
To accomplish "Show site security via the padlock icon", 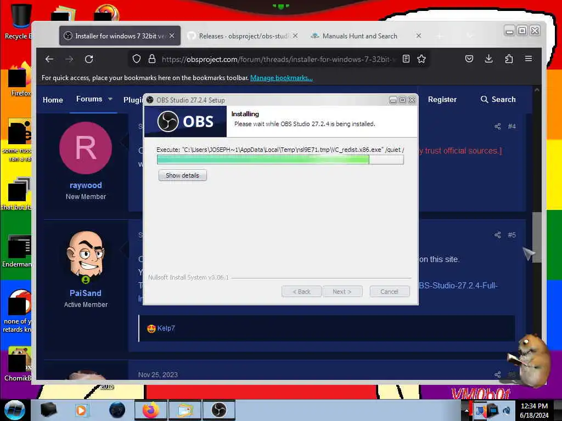I will click(x=152, y=59).
